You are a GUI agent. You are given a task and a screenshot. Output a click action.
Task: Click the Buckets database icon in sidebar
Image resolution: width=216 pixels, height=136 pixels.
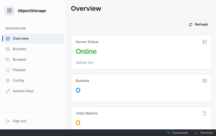8,49
